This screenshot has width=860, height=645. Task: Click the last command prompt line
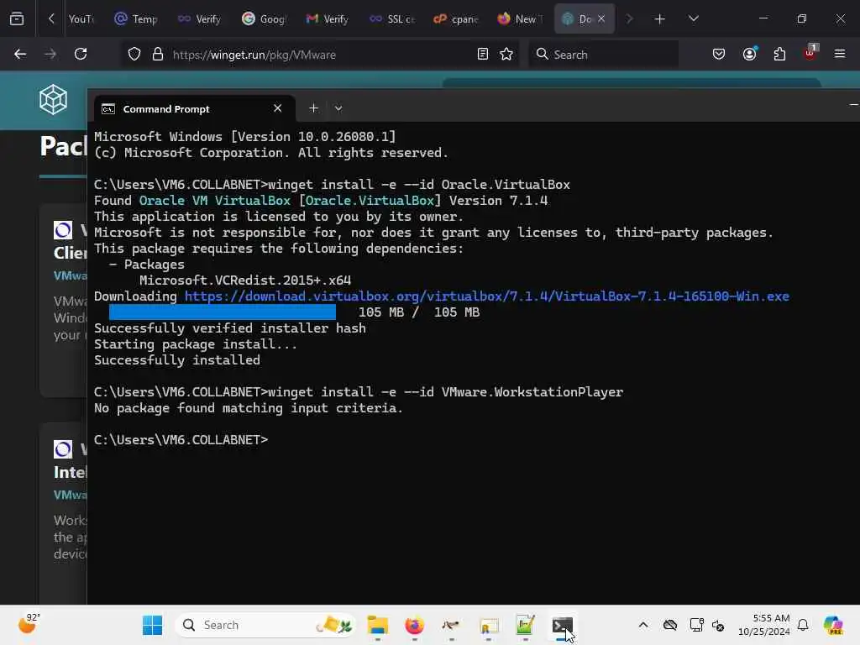tap(181, 440)
